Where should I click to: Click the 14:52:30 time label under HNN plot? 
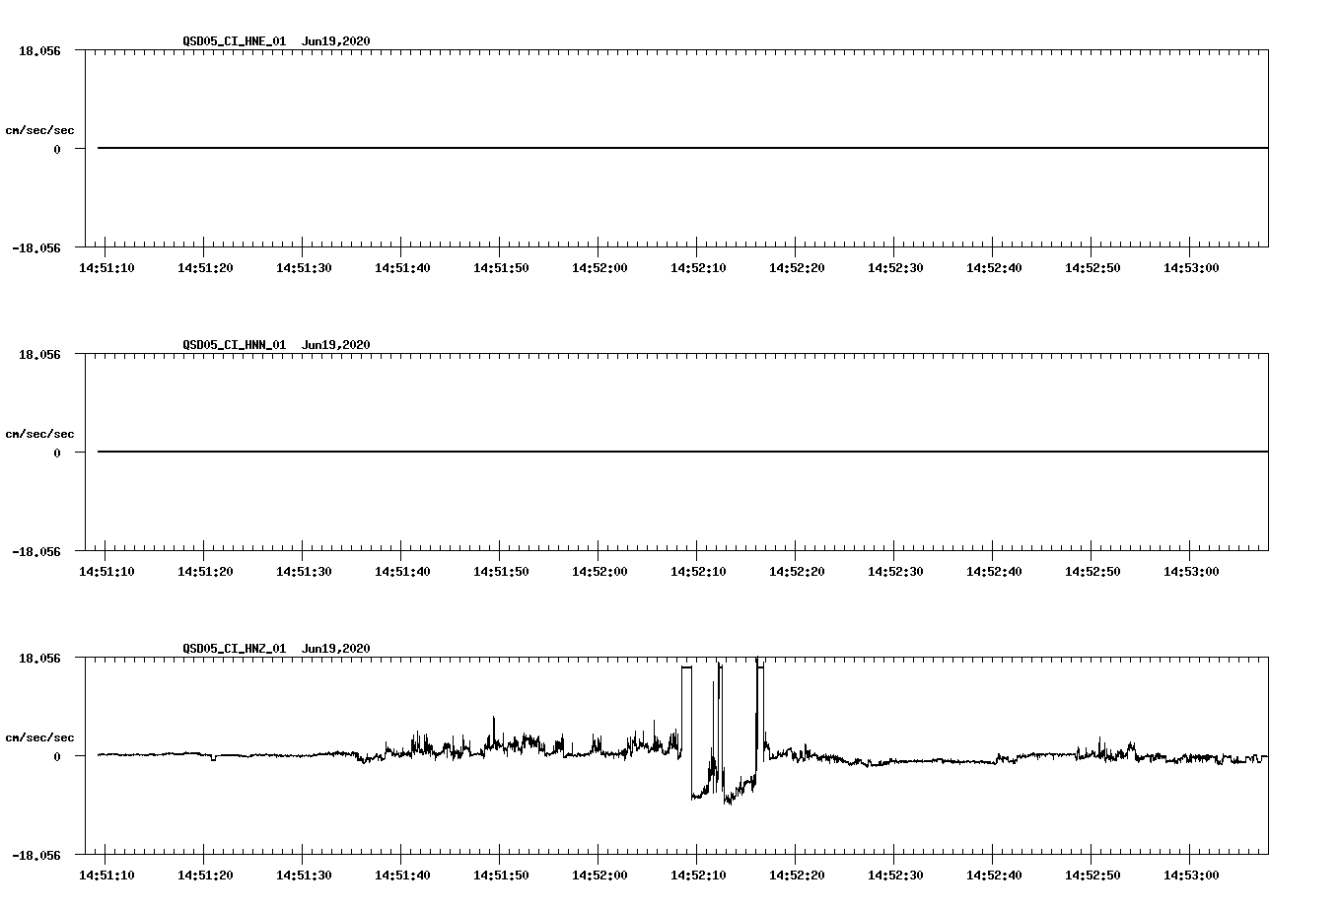895,572
